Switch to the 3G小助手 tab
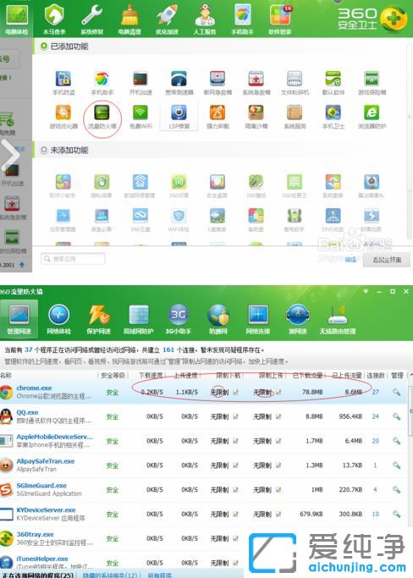This screenshot has width=413, height=578. tap(178, 319)
